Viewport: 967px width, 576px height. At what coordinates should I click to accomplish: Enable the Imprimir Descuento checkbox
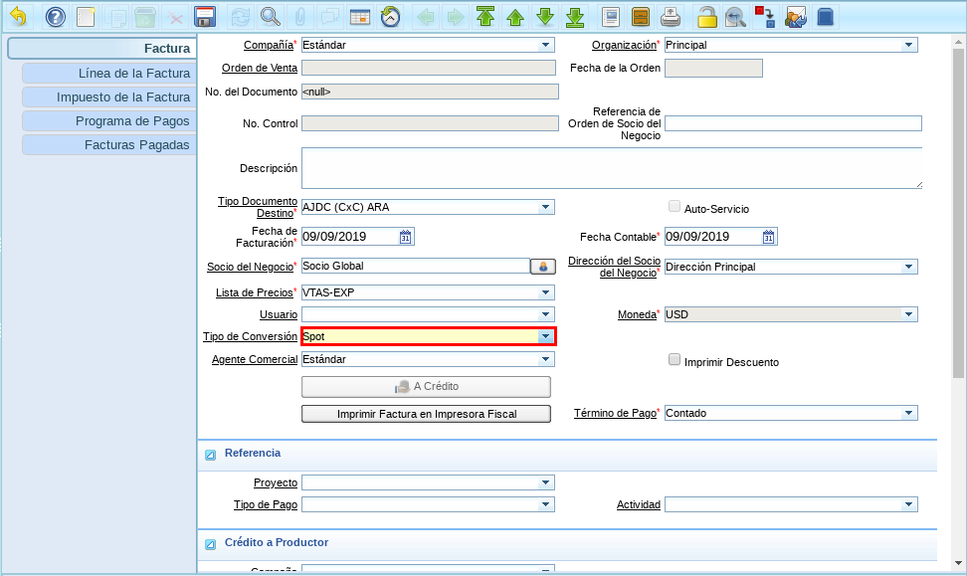(x=675, y=360)
